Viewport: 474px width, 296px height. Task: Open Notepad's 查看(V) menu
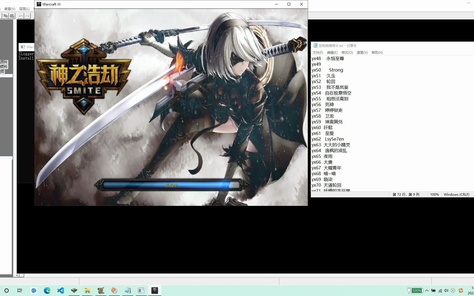362,52
